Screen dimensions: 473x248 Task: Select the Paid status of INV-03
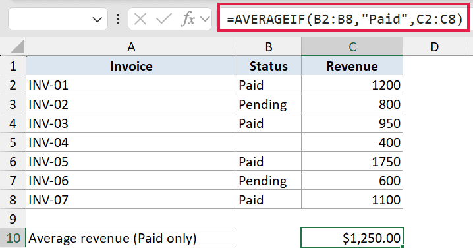[x=269, y=123]
